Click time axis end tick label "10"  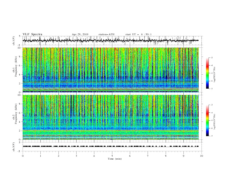point(201,156)
